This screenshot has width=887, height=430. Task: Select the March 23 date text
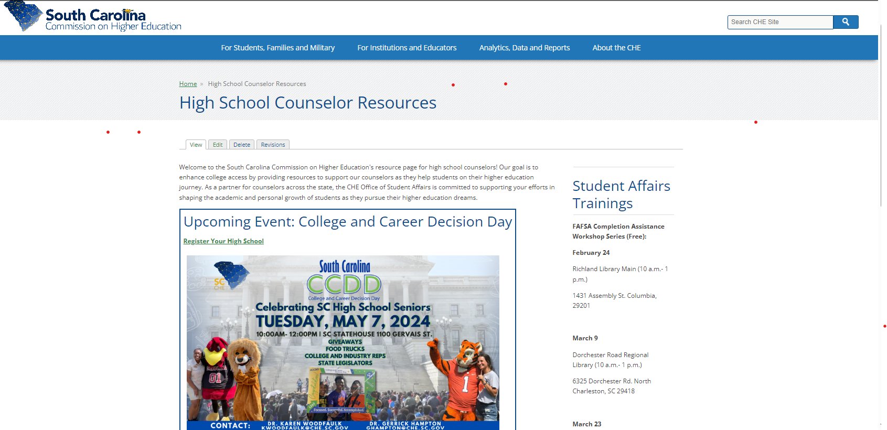587,424
